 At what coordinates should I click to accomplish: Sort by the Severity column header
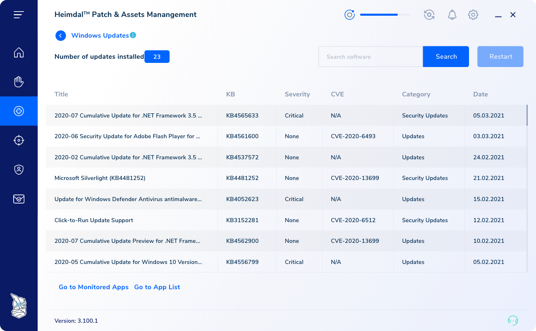(x=297, y=94)
